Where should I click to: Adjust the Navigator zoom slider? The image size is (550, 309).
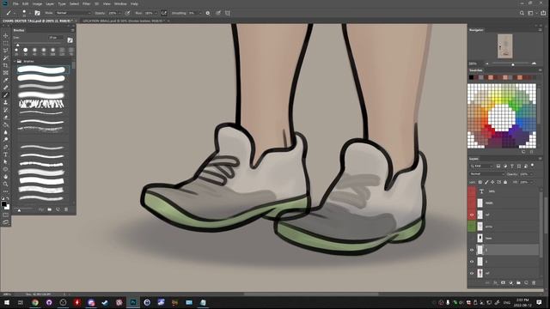click(513, 64)
